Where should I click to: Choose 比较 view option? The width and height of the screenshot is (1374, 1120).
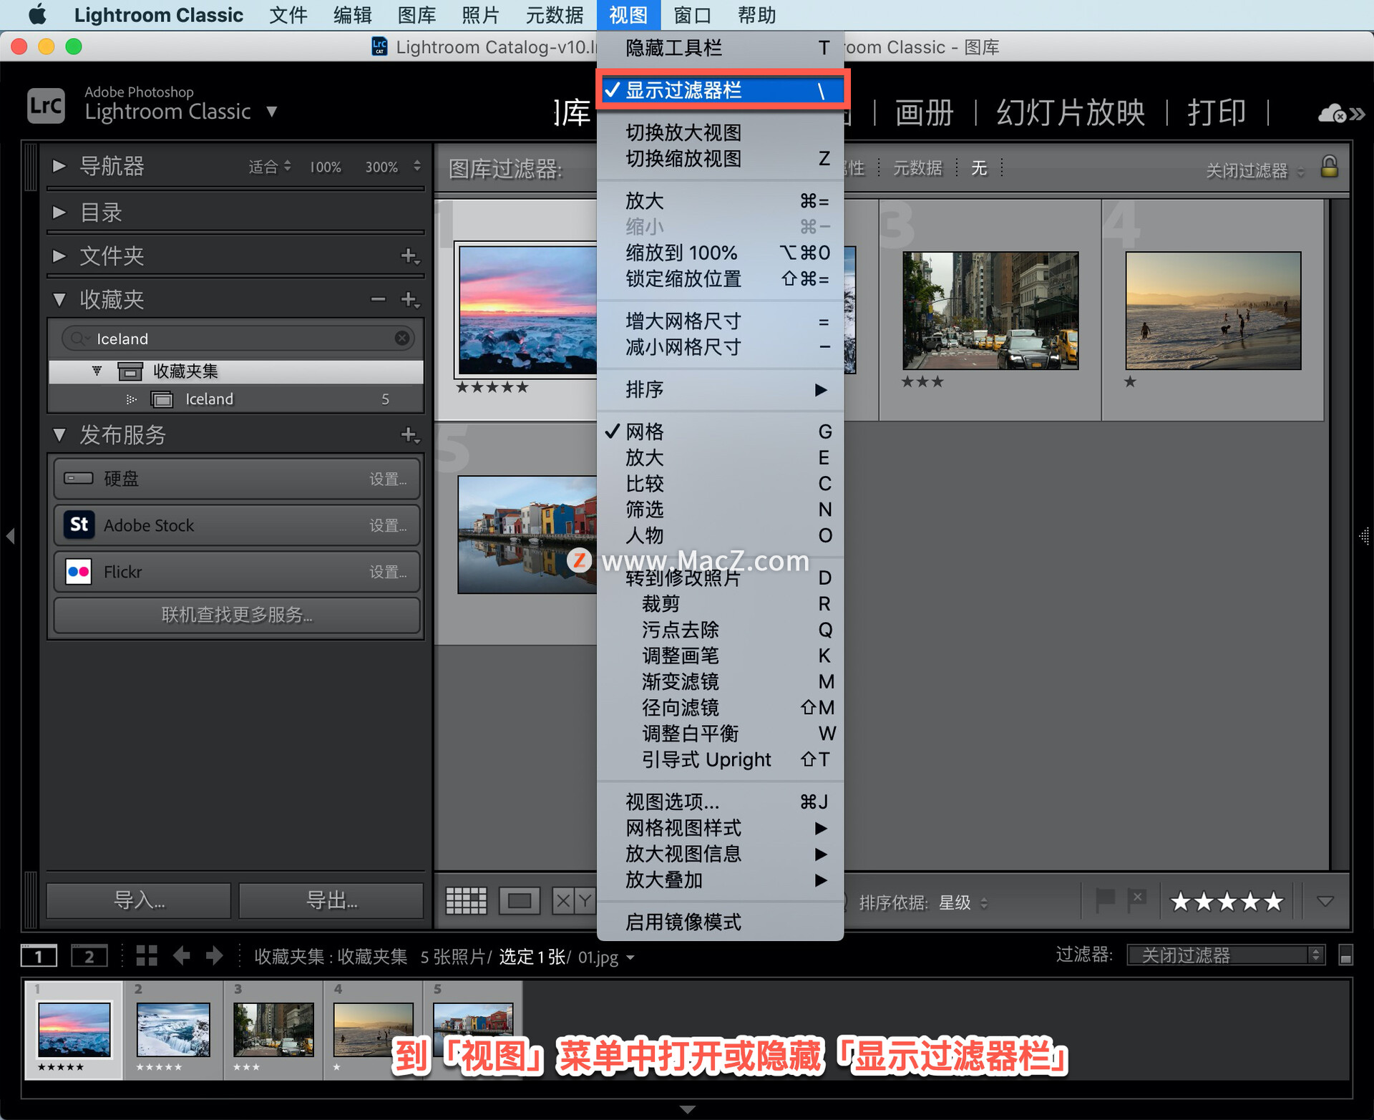(721, 484)
